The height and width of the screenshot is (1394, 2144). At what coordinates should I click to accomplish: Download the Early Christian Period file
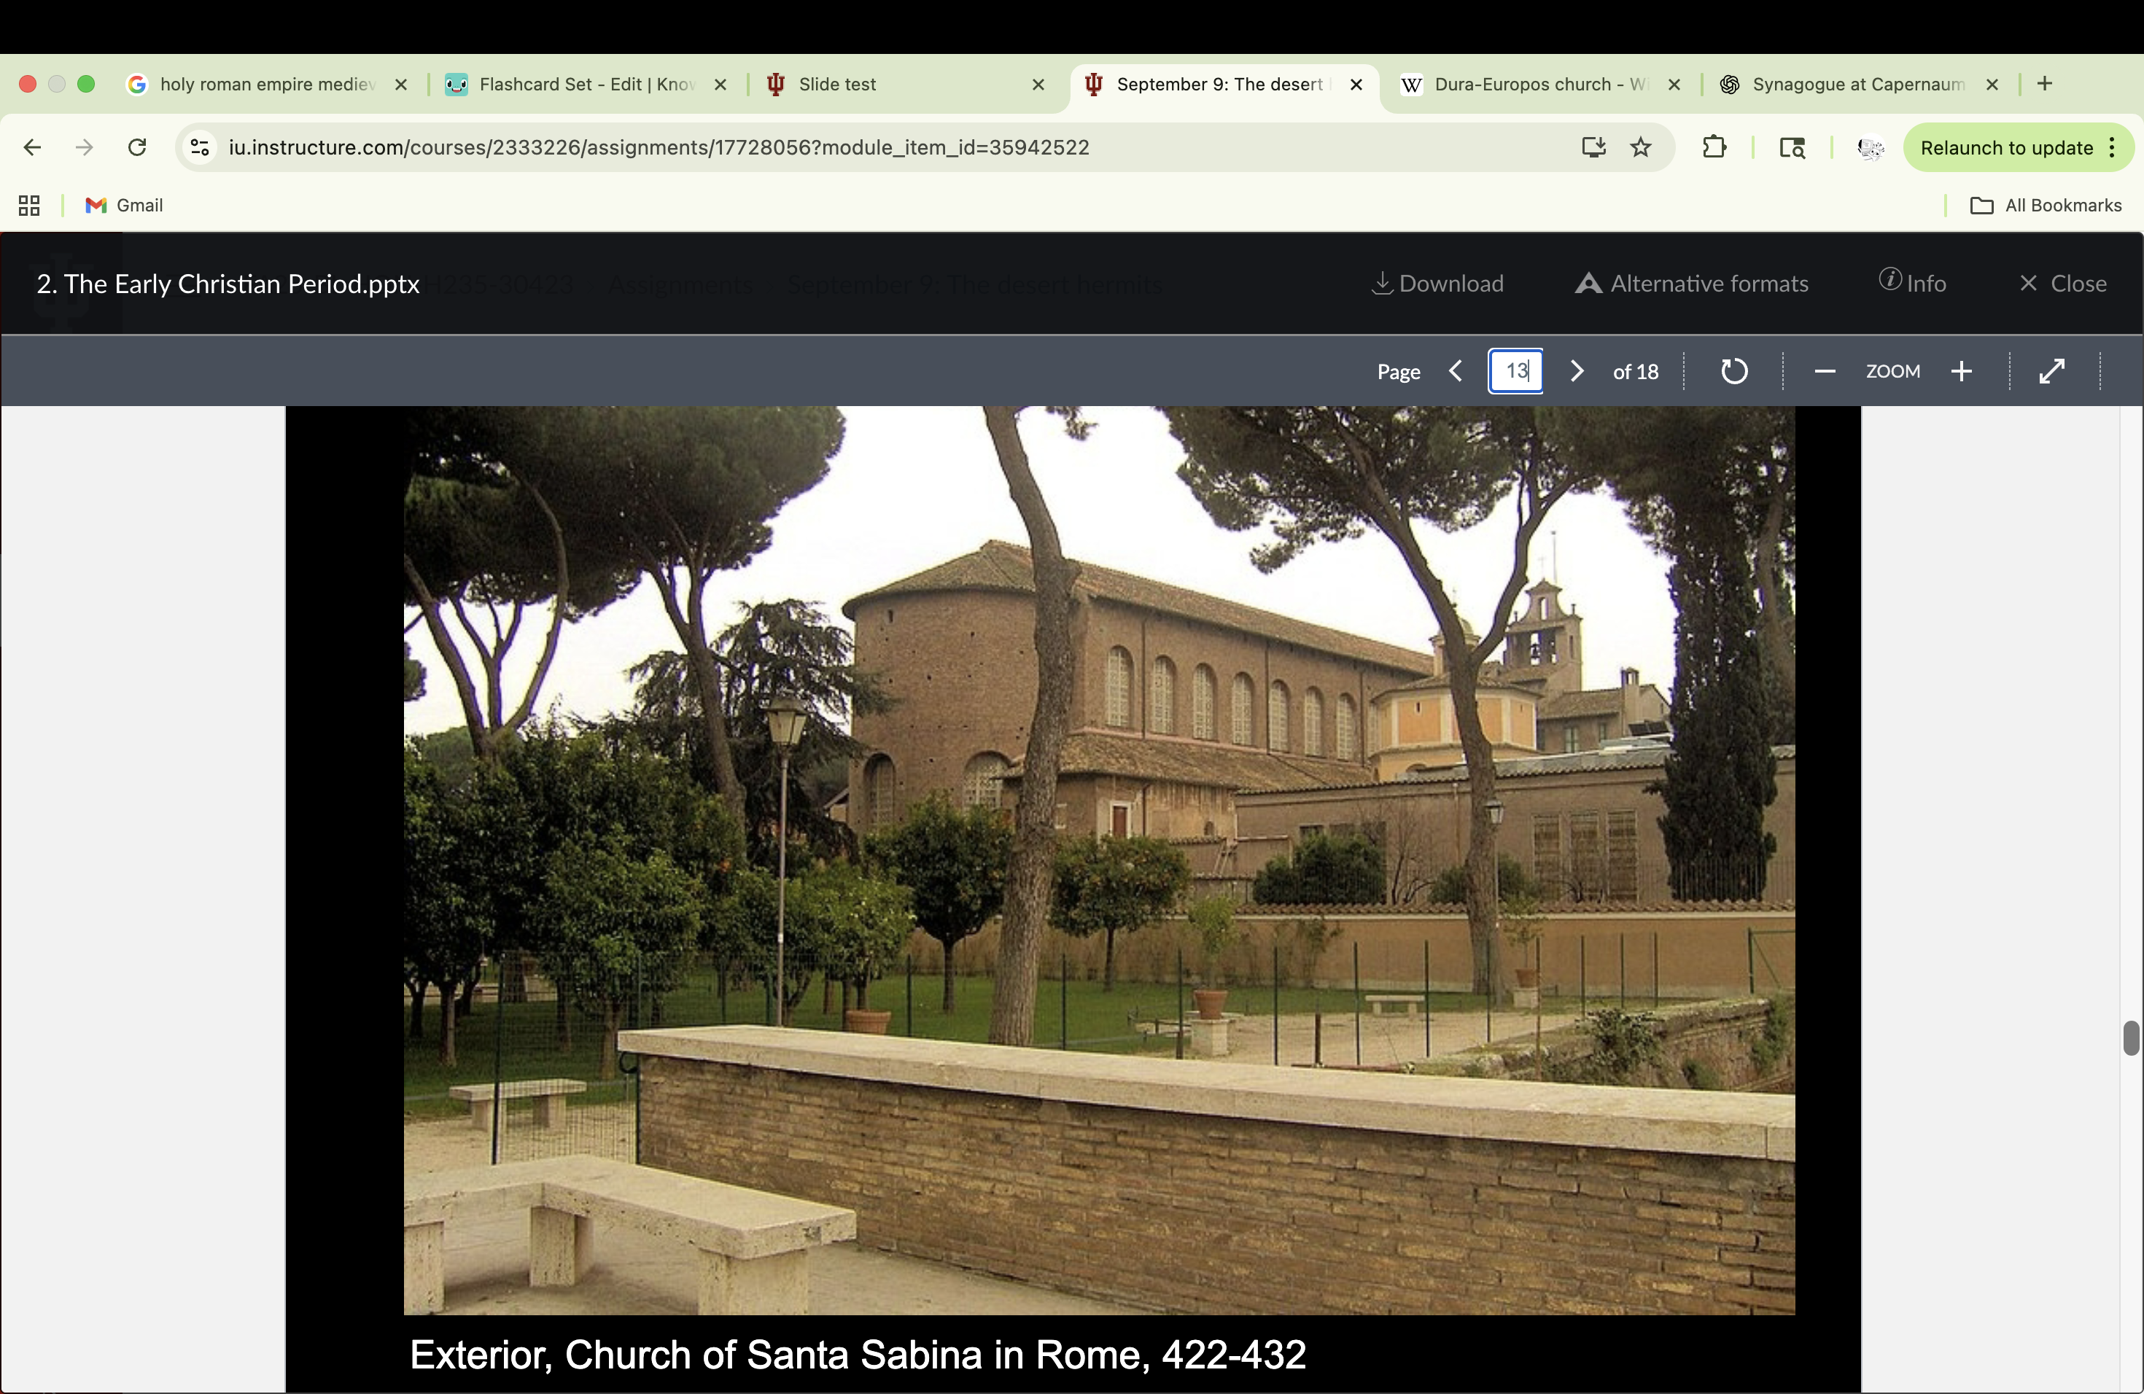pos(1436,284)
